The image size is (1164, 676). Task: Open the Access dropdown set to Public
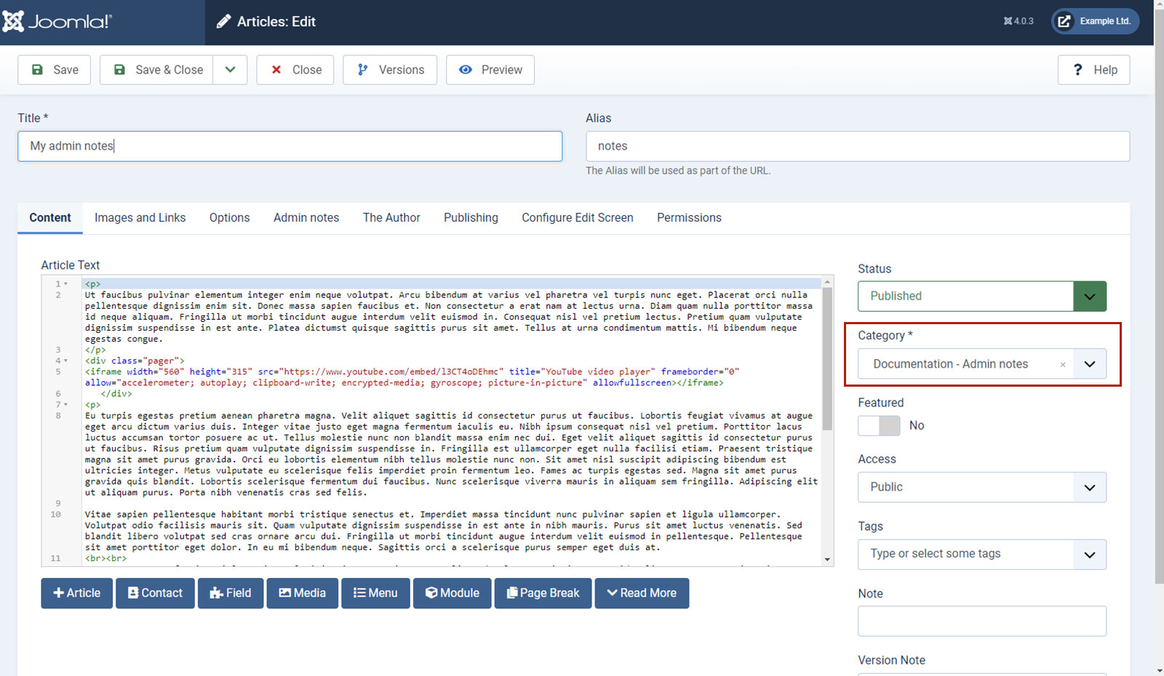click(x=982, y=487)
